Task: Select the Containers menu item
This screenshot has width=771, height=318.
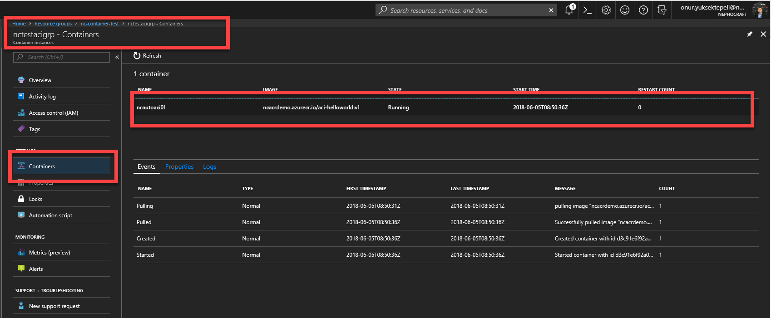Action: click(x=62, y=166)
